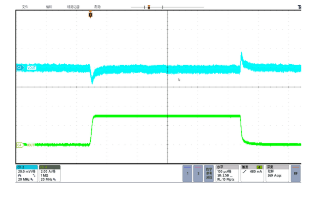This screenshot has height=197, width=316.
Task: Open the 编辑 (Edit) menu
Action: 49,7
